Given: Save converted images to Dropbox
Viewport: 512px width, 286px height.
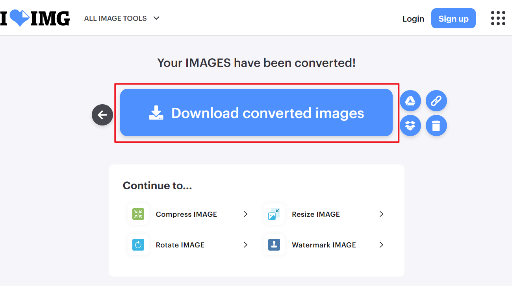Looking at the screenshot, I should tap(410, 125).
